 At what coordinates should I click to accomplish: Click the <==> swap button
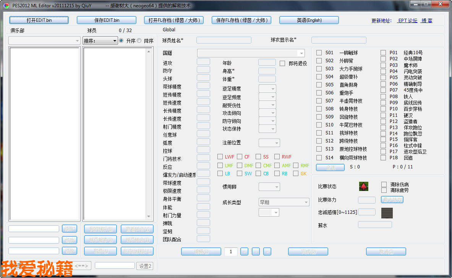coord(82,266)
